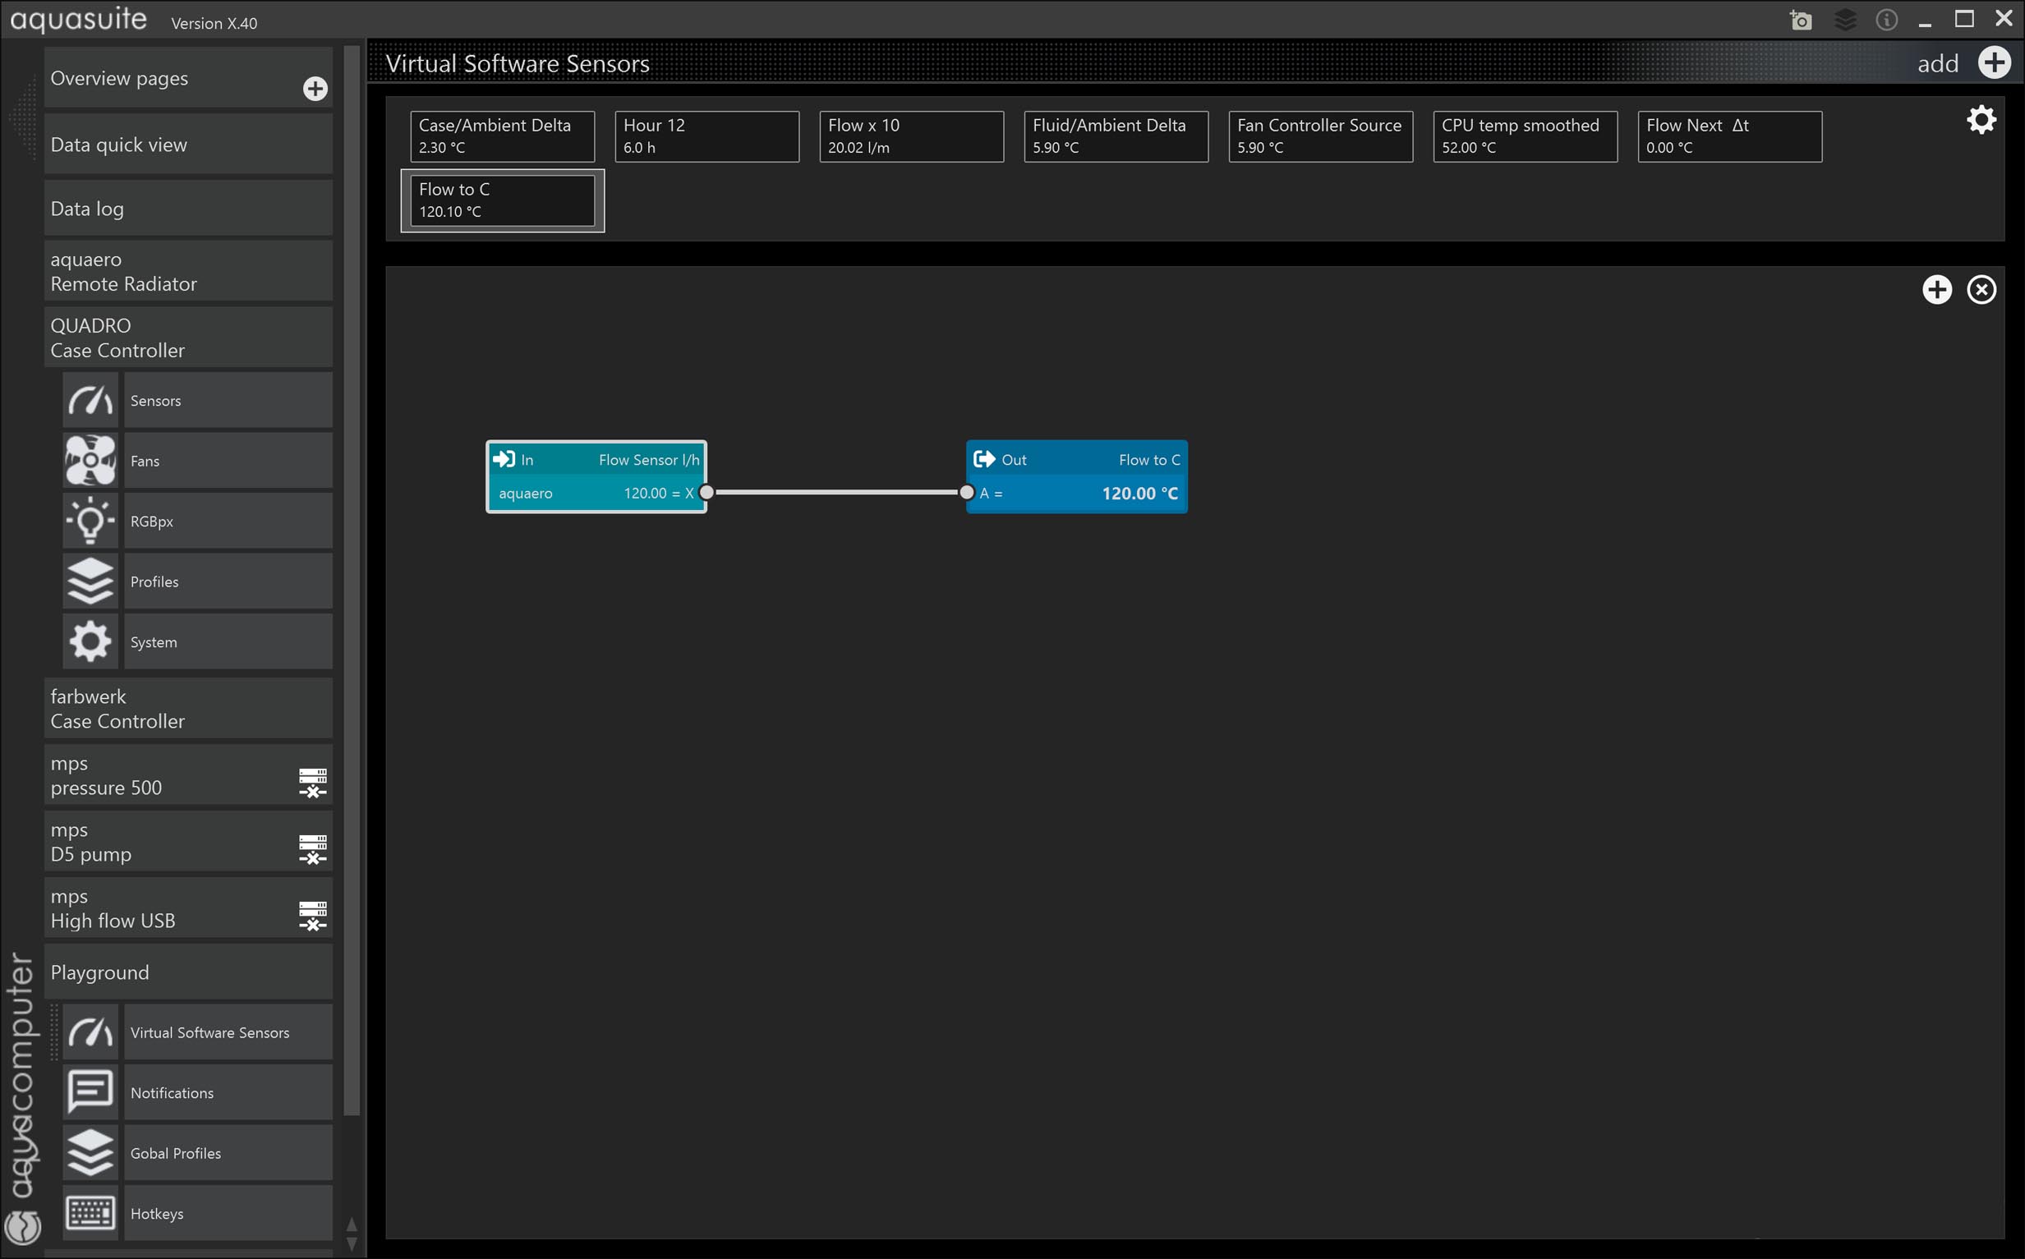Screen dimensions: 2025x1259
Task: Click mps D5 pump disconnected icon
Action: (x=313, y=849)
